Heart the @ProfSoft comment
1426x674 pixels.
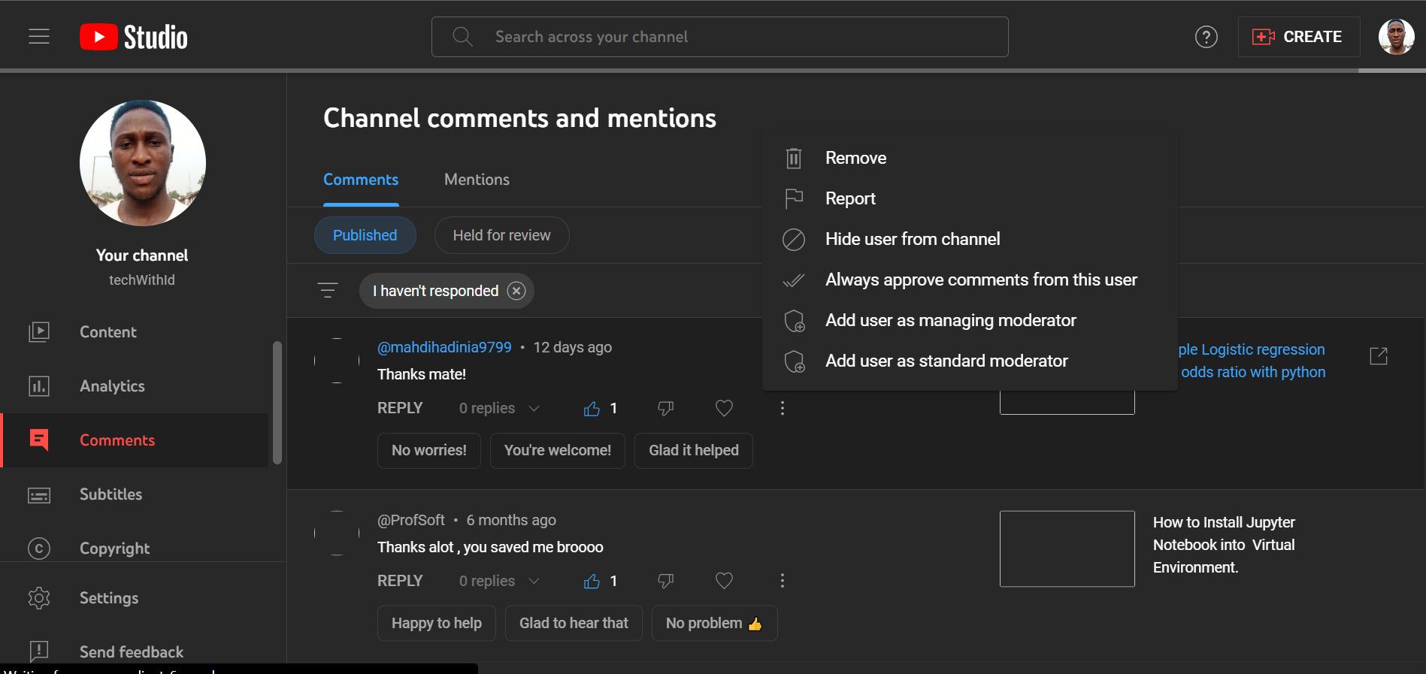pyautogui.click(x=724, y=581)
